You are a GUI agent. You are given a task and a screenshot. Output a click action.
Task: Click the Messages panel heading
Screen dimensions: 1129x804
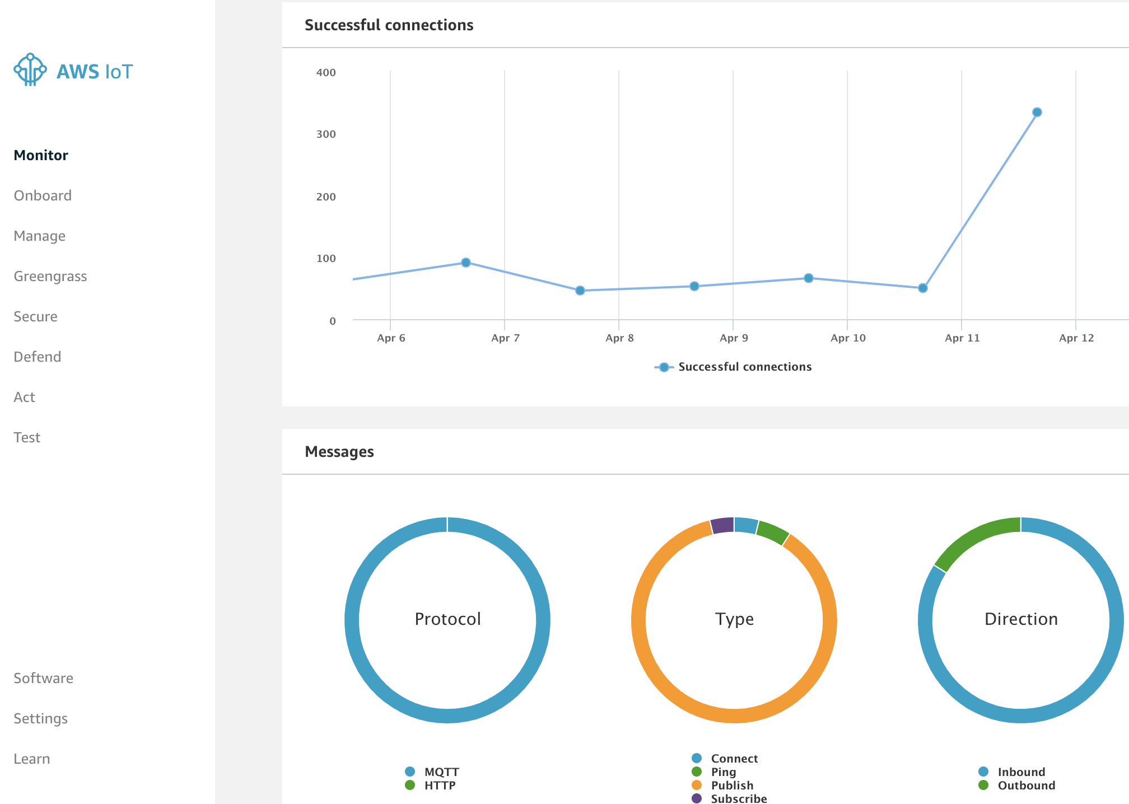[339, 452]
